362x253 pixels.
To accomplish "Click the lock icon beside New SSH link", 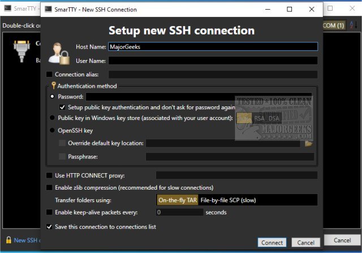I will click(x=8, y=240).
